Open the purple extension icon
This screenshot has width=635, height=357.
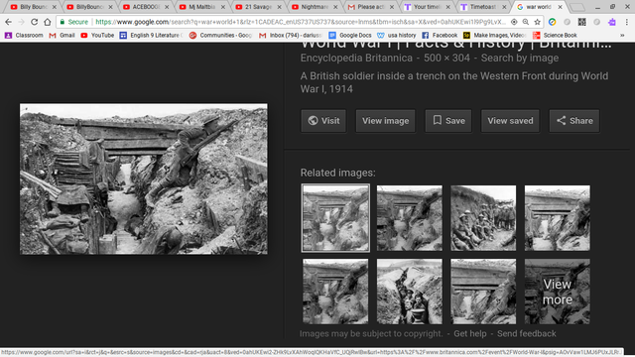pos(612,22)
